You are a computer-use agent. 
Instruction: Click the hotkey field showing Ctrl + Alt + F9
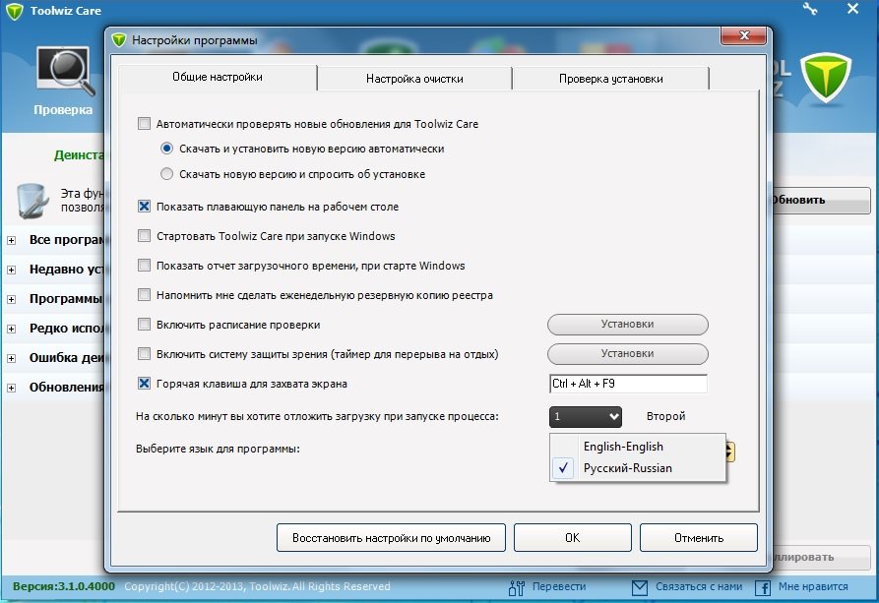(628, 384)
